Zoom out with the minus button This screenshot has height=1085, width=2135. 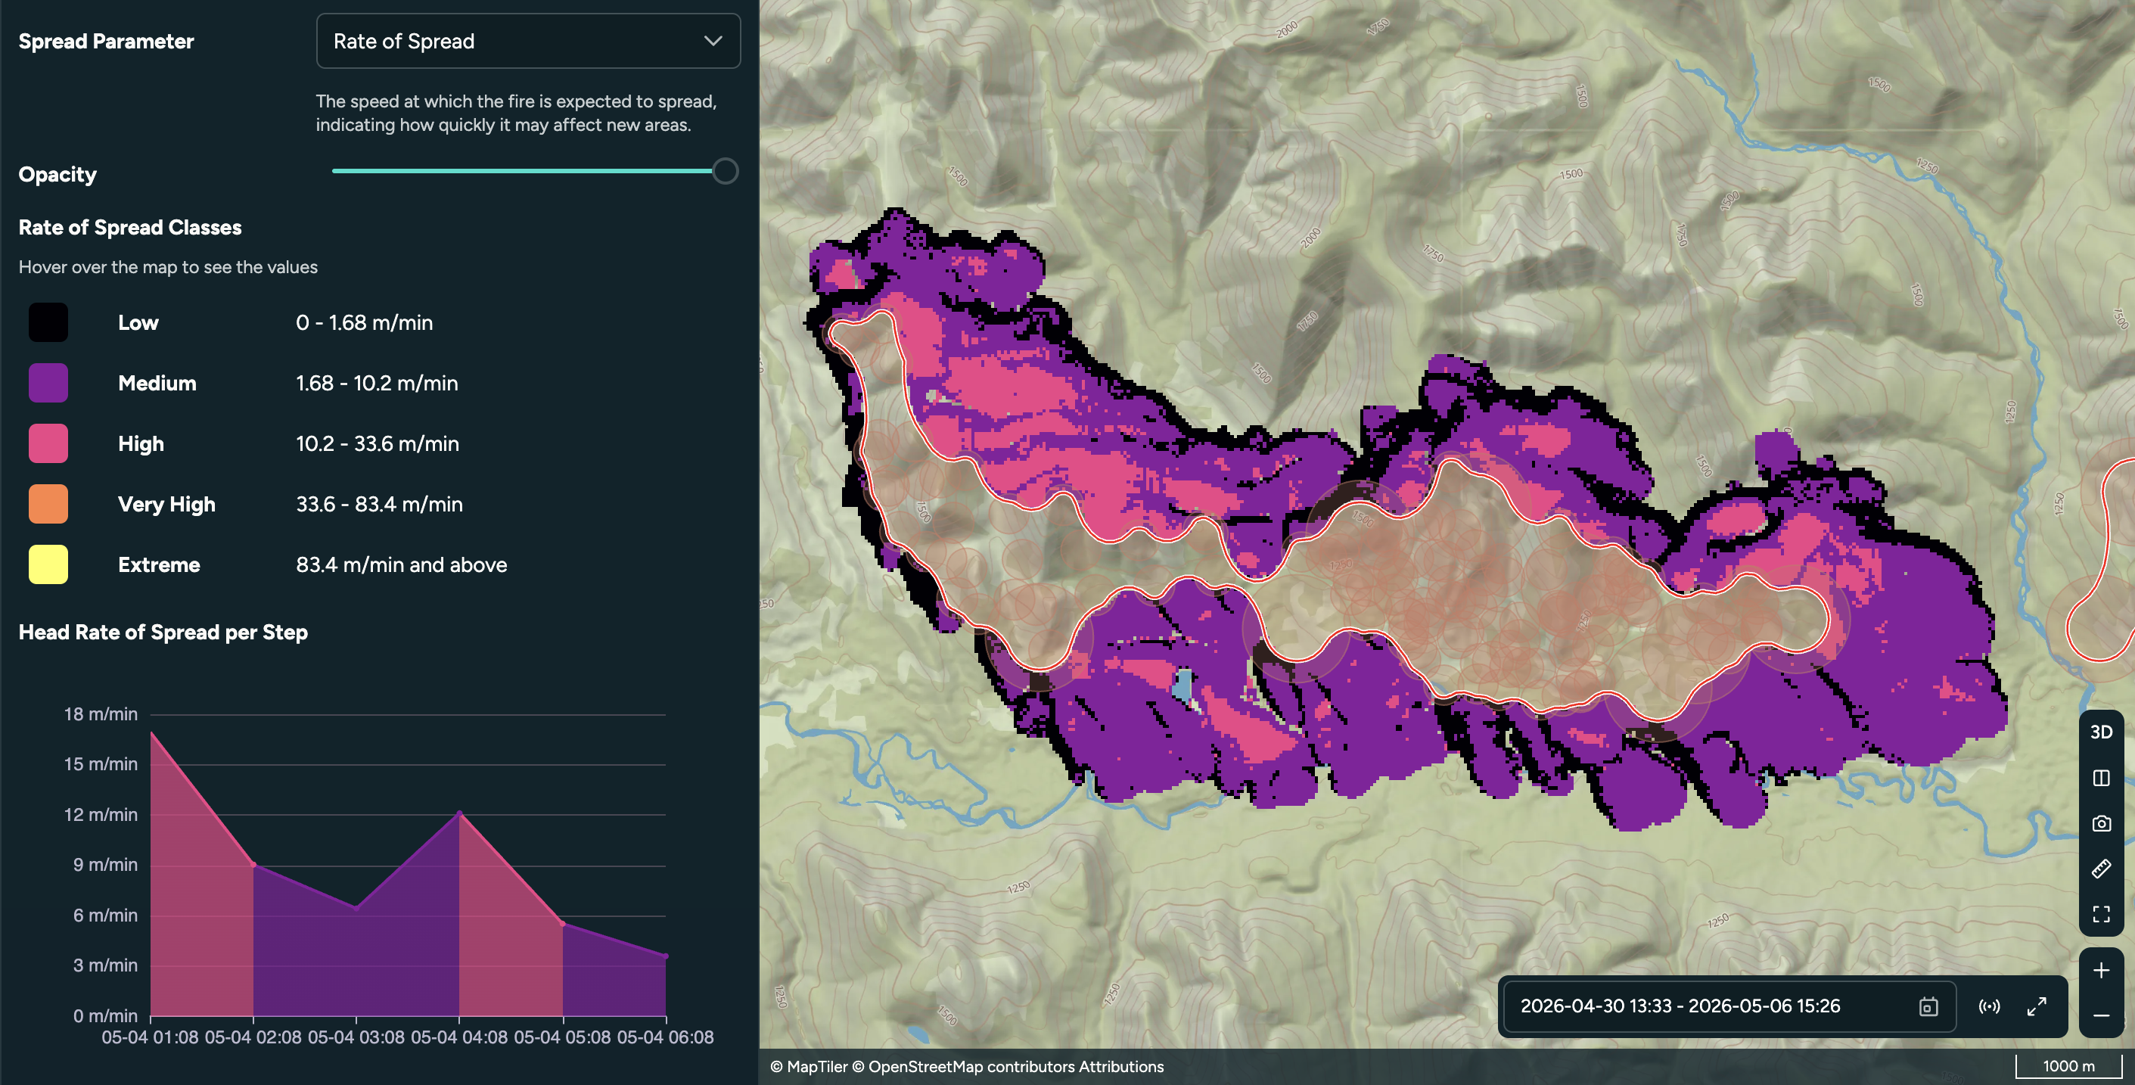point(2100,1015)
